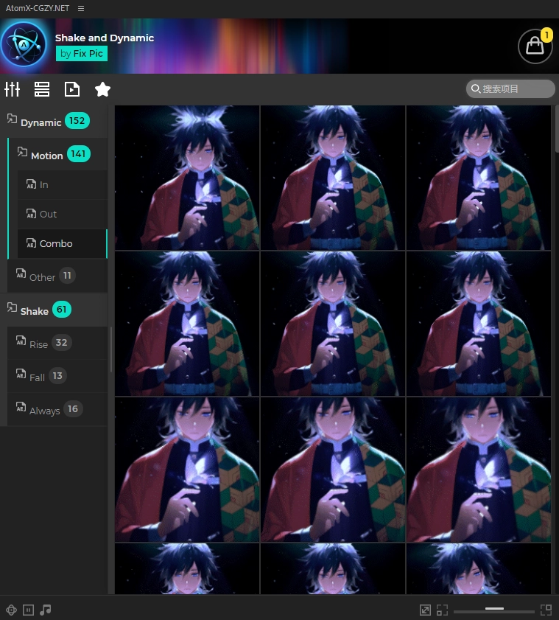Click the AE icon beside Other
This screenshot has height=620, width=559.
21,274
